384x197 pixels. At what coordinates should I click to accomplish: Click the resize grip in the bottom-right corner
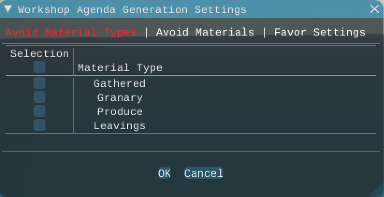[379, 192]
